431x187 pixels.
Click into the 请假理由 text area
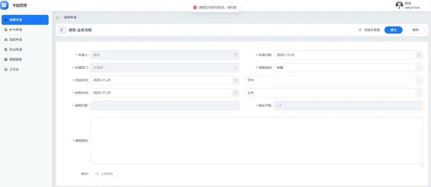click(257, 141)
